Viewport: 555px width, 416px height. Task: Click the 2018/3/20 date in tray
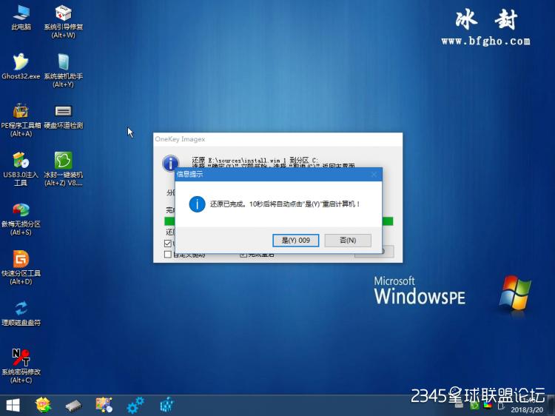pyautogui.click(x=527, y=409)
